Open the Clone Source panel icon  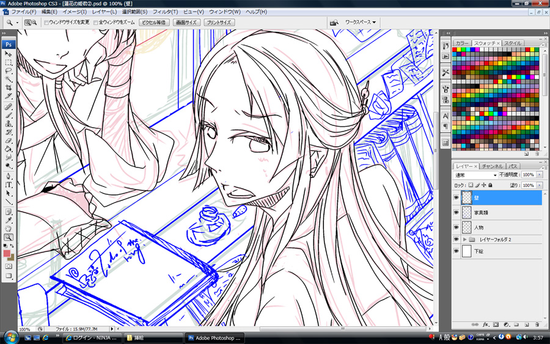point(446,100)
